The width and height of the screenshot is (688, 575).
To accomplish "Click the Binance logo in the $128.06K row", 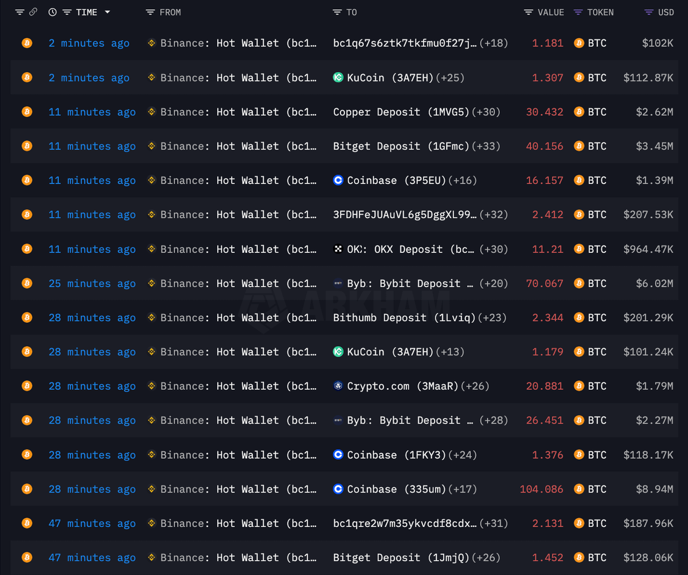I will 151,557.
